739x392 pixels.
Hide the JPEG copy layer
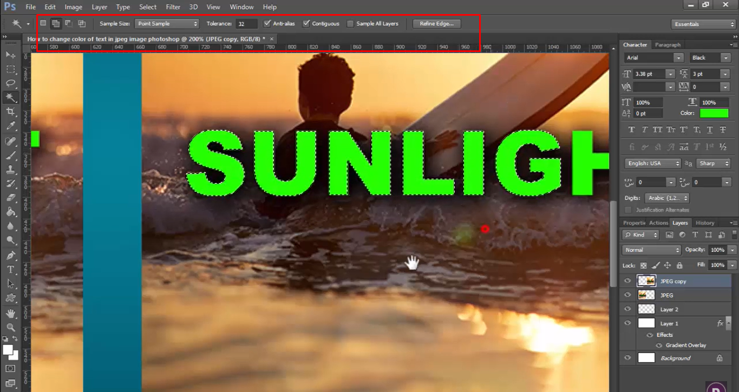pos(627,281)
